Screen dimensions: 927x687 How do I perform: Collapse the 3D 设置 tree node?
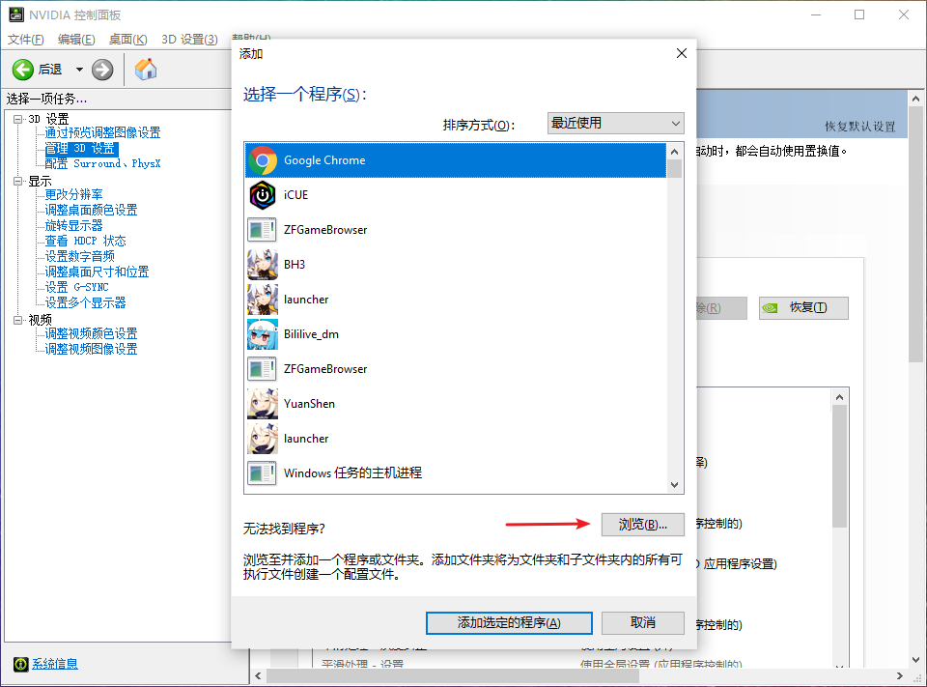18,119
